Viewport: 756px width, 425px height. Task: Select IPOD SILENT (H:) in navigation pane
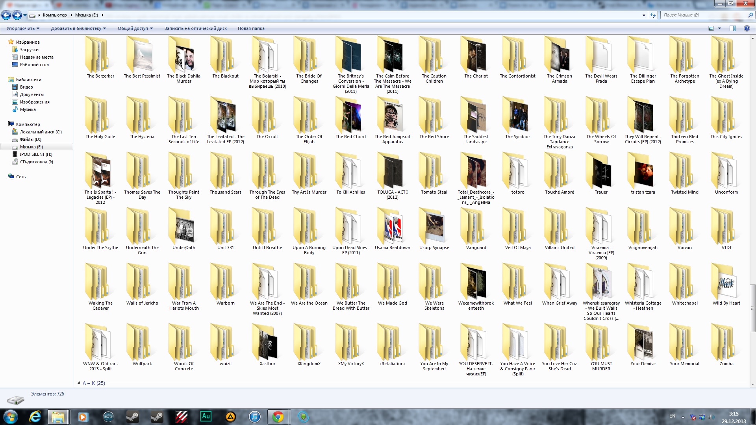tap(36, 154)
